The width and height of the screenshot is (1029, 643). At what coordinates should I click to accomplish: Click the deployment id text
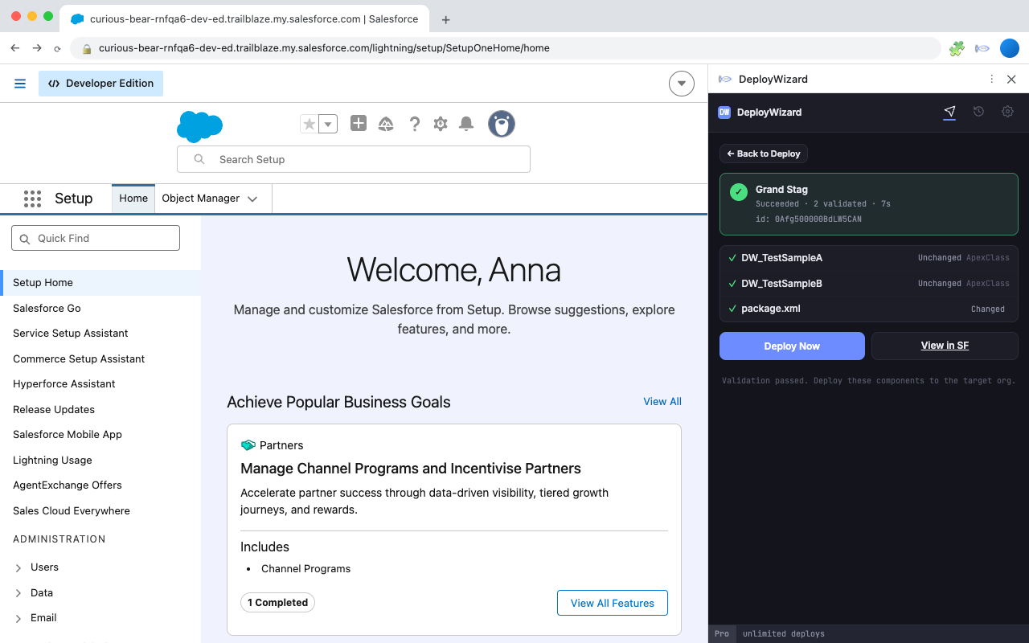(809, 219)
